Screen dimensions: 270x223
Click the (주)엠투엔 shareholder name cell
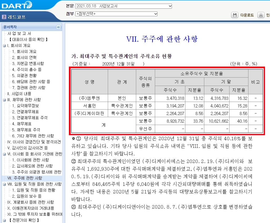coord(90,98)
